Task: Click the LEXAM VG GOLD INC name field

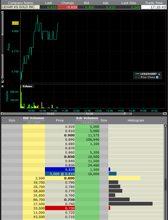Action: (x=20, y=7)
